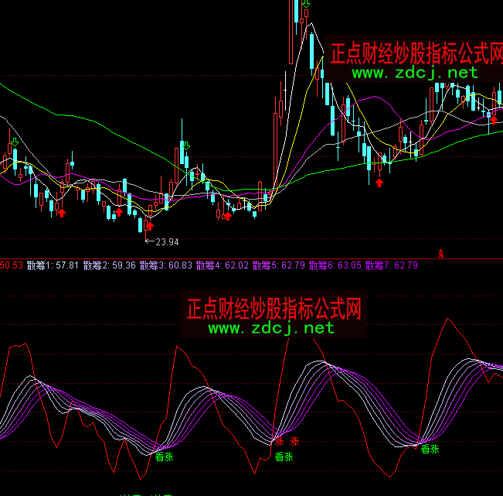The image size is (503, 496).
Task: Click the first red 涨 marker
Action: point(280,442)
